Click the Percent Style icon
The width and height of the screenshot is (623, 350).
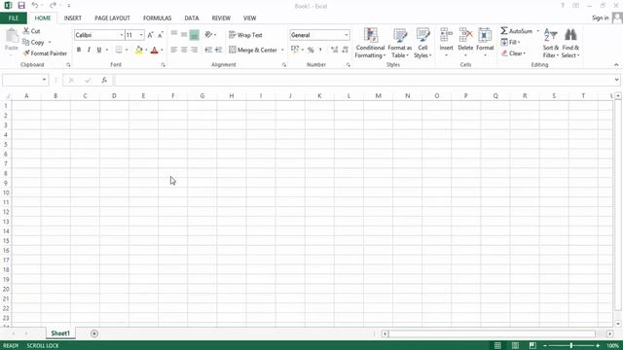311,50
